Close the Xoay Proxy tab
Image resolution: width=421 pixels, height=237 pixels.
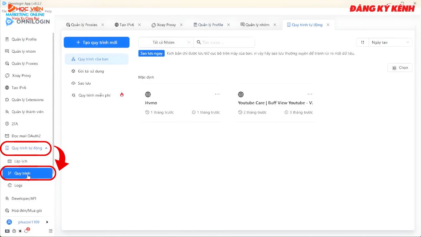point(181,25)
